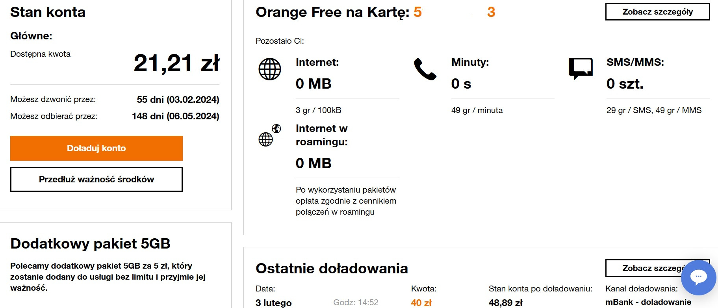The height and width of the screenshot is (308, 718).
Task: Click the 0 MB Internet remaining value
Action: coord(314,83)
